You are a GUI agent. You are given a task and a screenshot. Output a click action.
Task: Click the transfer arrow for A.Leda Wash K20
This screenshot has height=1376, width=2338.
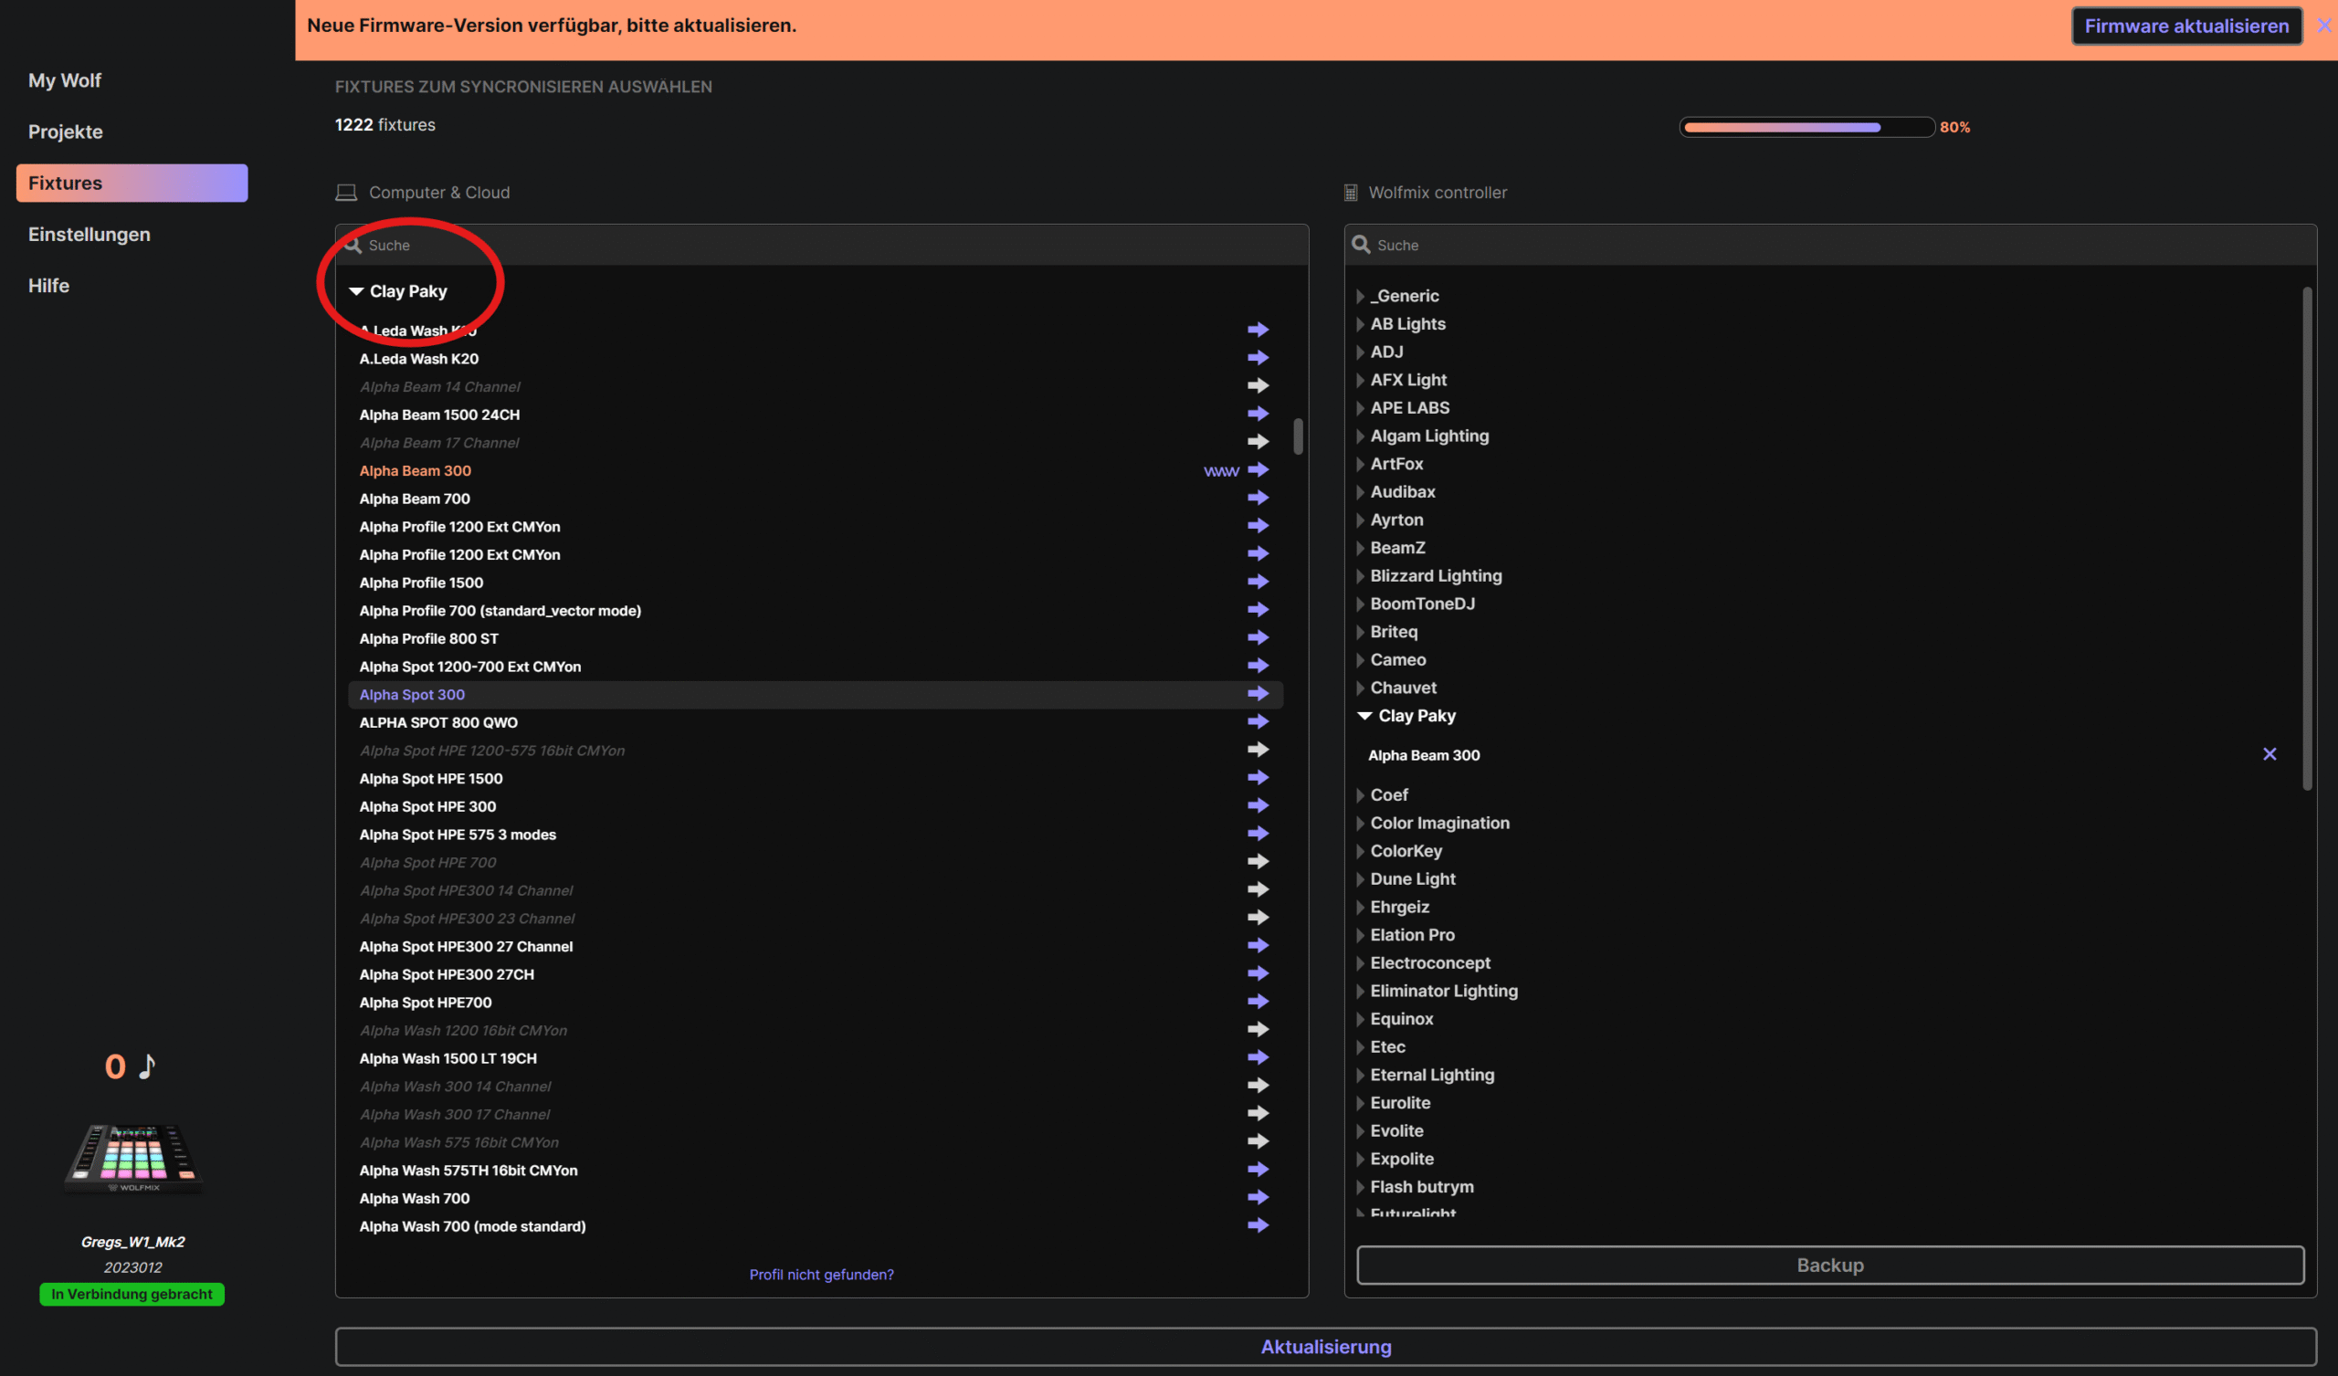[x=1258, y=358]
